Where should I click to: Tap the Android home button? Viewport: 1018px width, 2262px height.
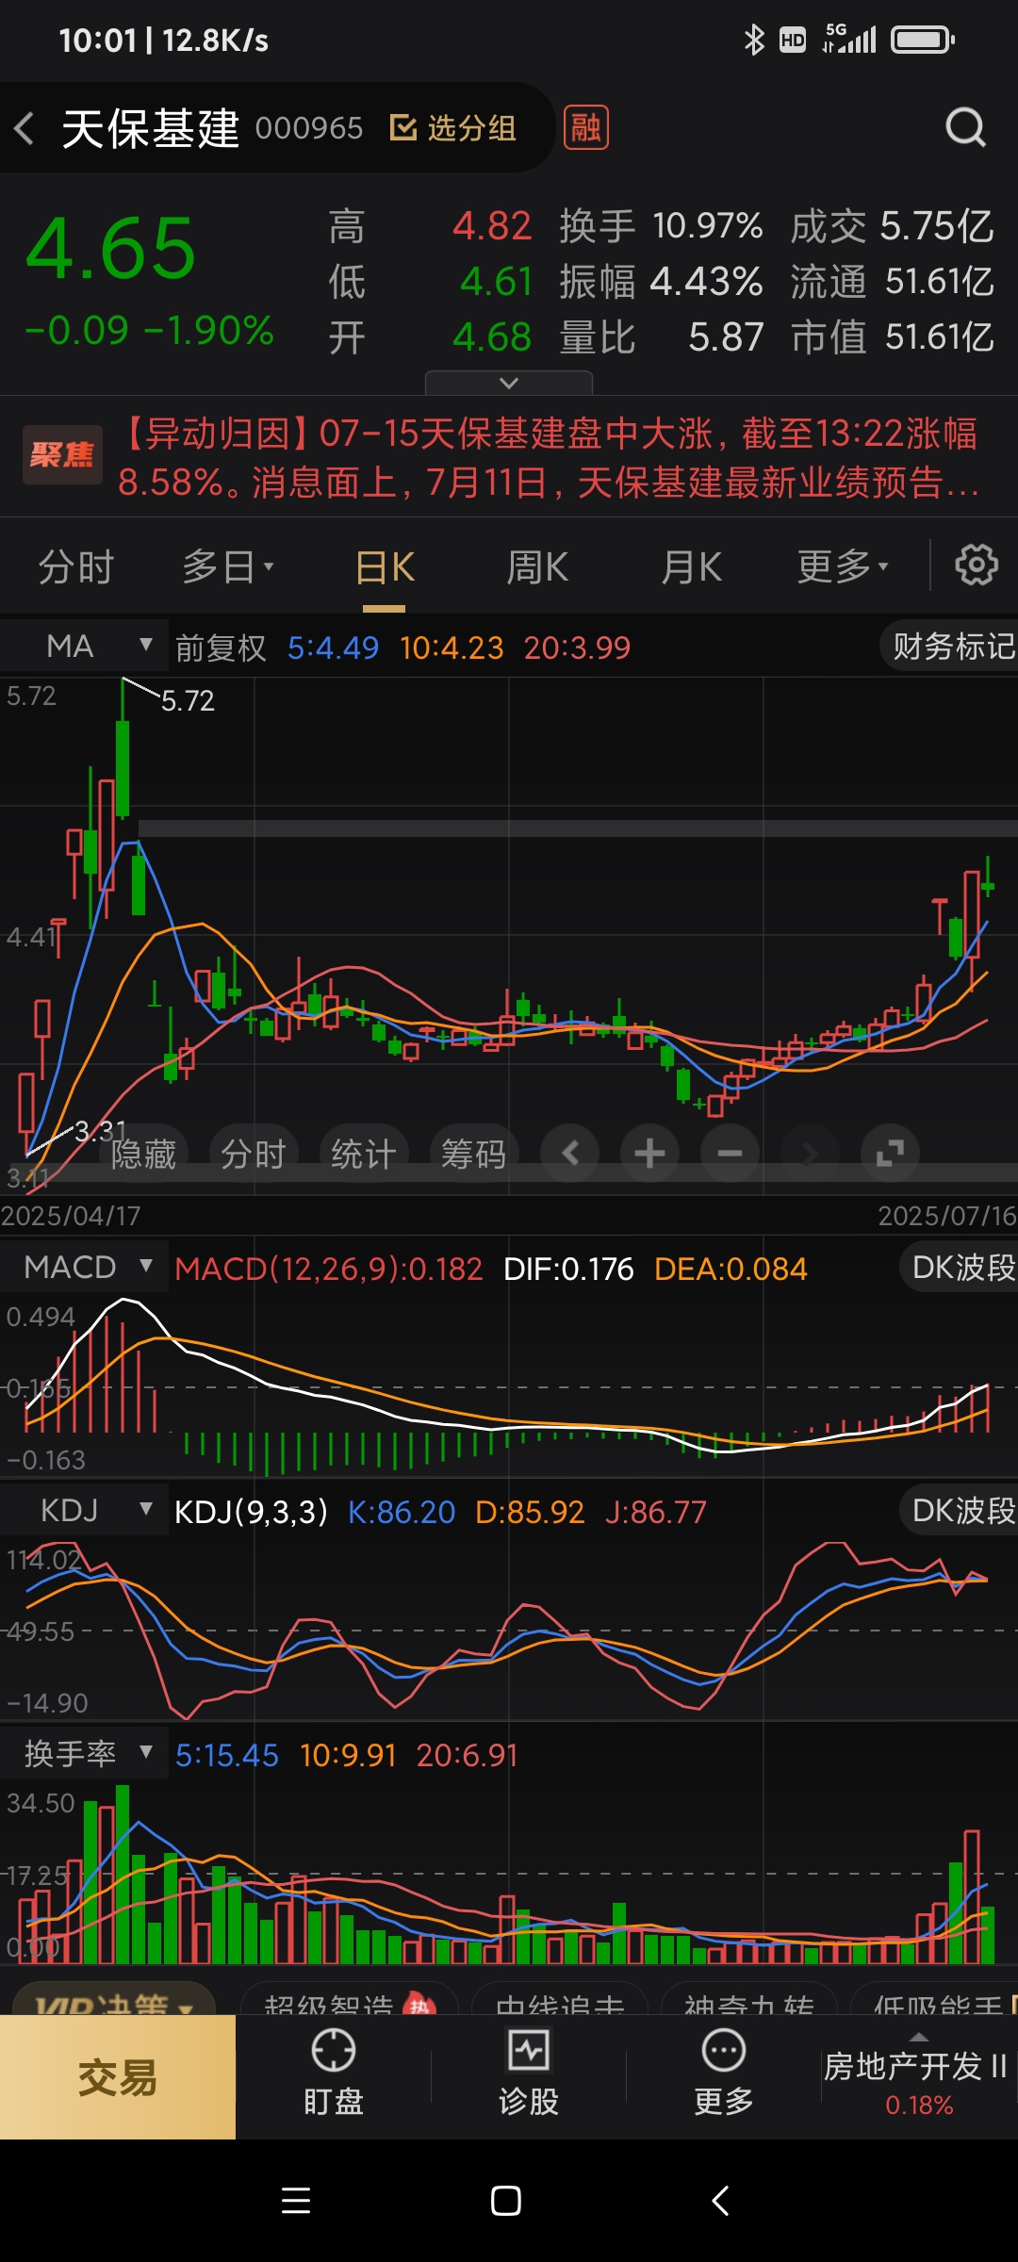click(x=506, y=2201)
